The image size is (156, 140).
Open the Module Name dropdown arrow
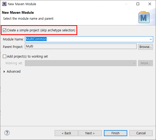151,39
